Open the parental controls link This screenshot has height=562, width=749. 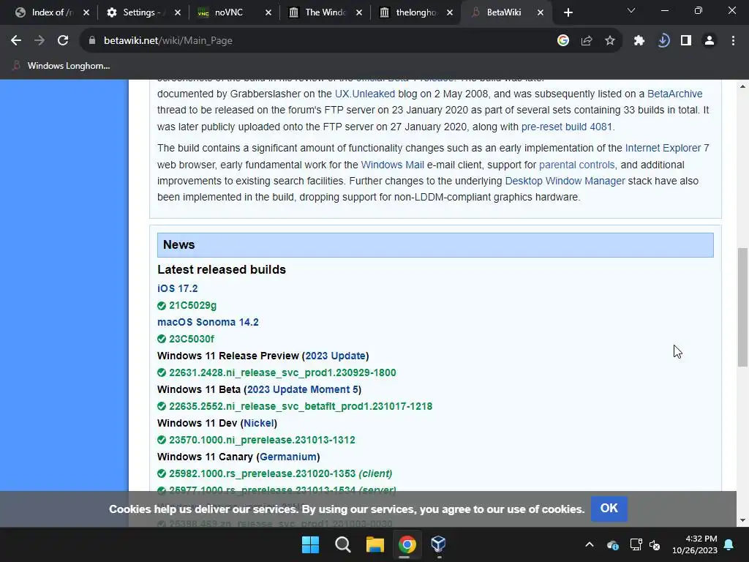[x=576, y=165]
